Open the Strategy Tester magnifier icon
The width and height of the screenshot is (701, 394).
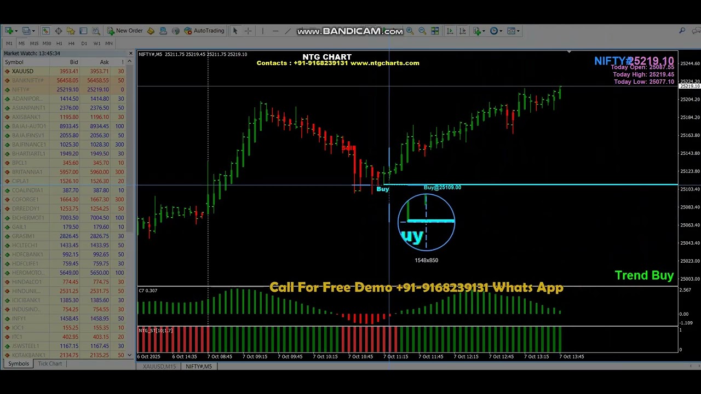96,31
